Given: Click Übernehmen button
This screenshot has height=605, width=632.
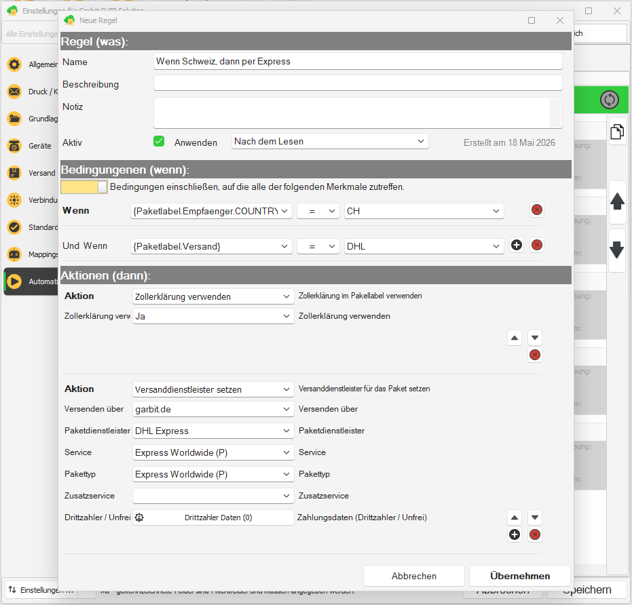Looking at the screenshot, I should [520, 576].
